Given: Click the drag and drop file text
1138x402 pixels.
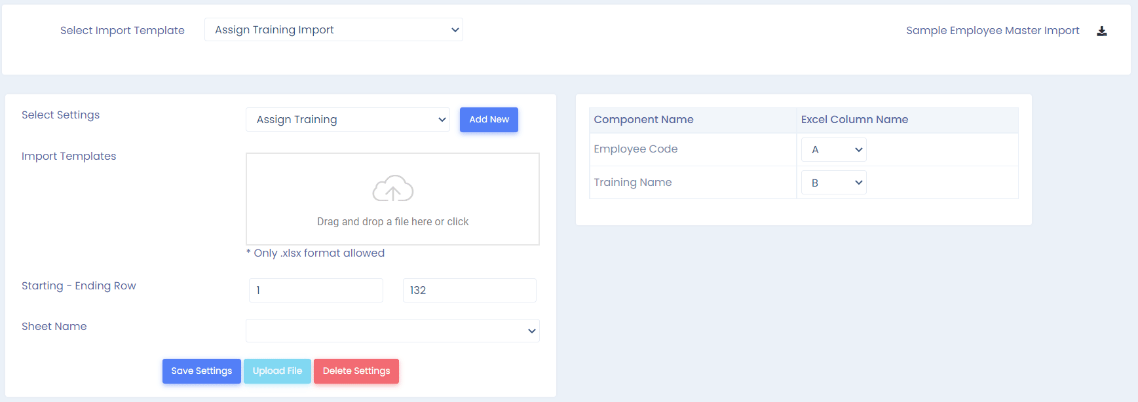Looking at the screenshot, I should point(392,222).
